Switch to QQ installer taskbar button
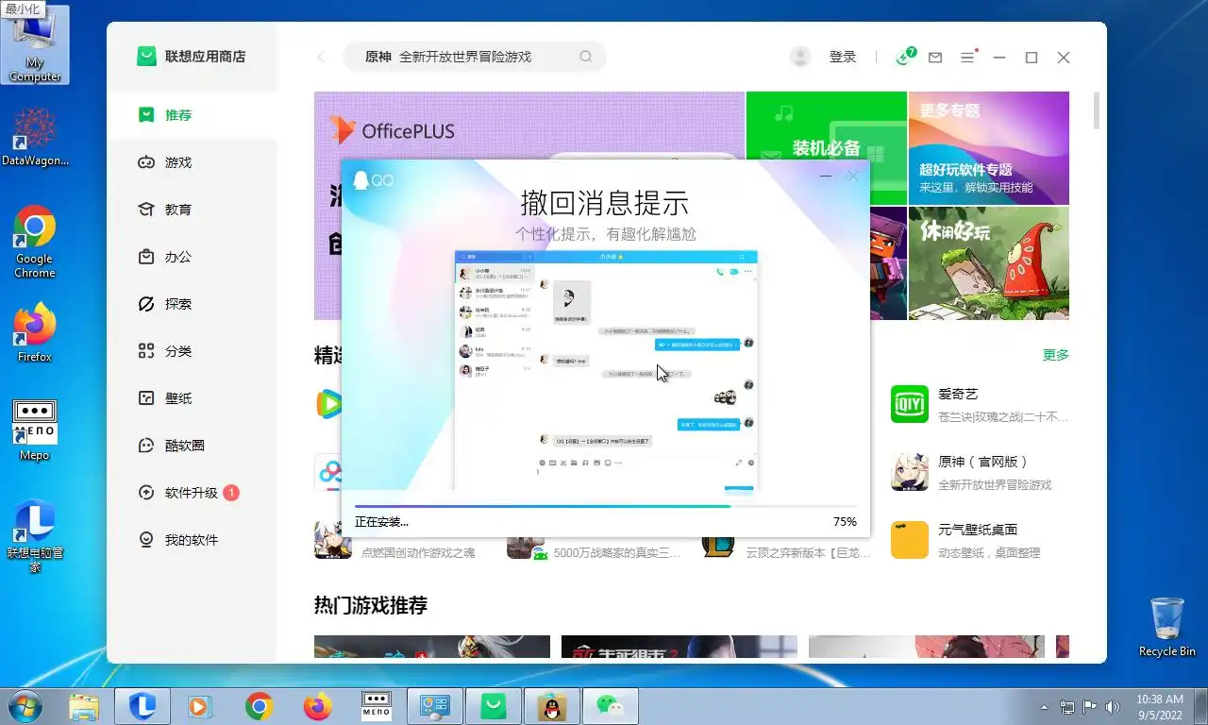This screenshot has width=1208, height=725. (x=552, y=706)
